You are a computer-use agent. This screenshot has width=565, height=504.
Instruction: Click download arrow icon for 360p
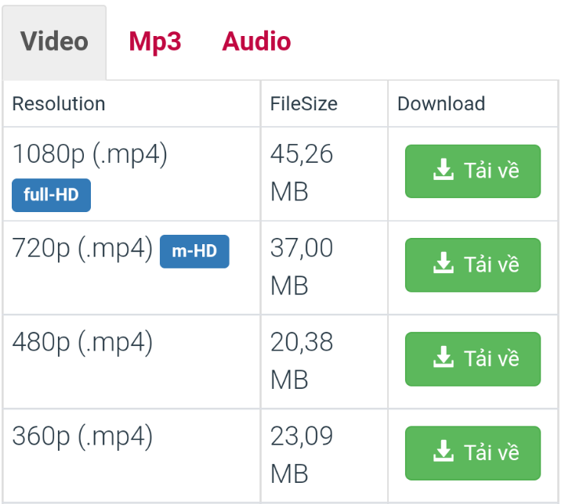pos(444,452)
